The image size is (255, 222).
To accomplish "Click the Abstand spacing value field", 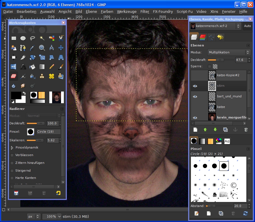I will click(241, 206).
